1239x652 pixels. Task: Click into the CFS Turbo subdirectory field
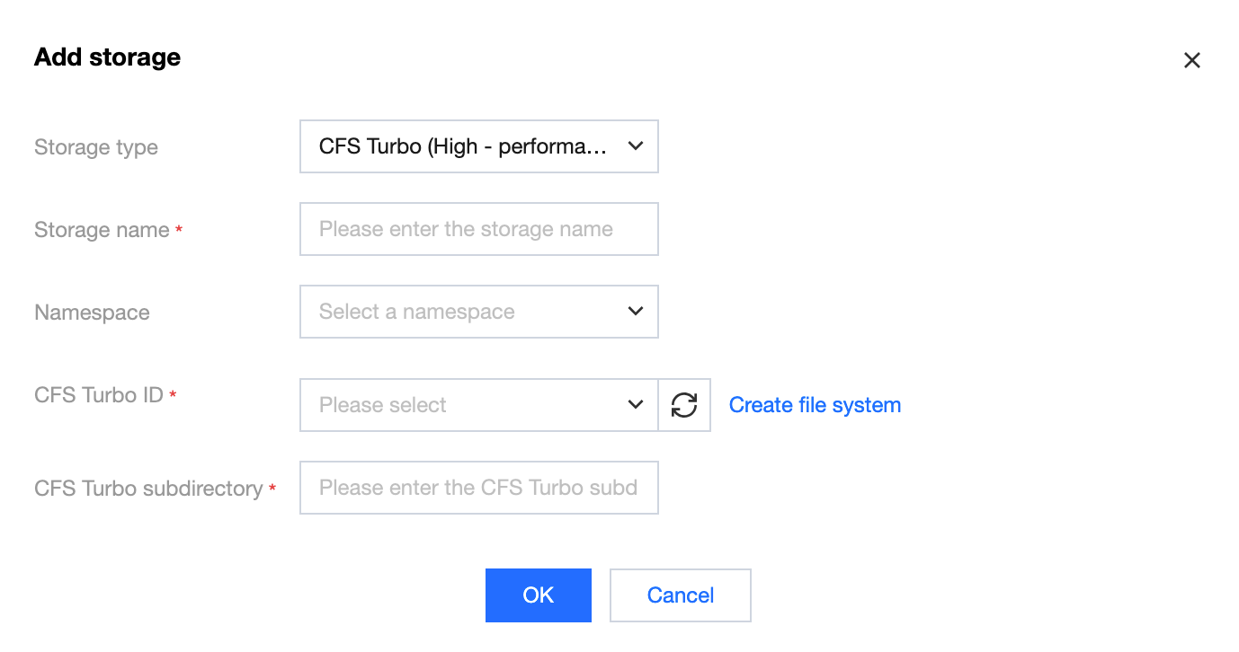[x=478, y=488]
